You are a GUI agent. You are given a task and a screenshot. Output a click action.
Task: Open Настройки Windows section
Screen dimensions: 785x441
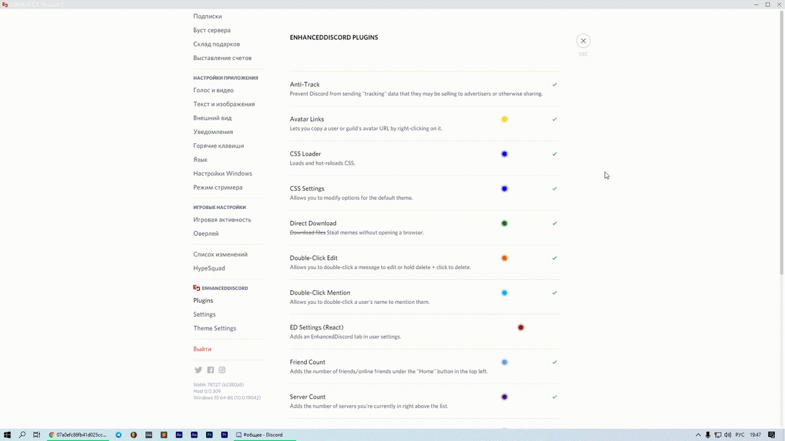[x=222, y=174]
